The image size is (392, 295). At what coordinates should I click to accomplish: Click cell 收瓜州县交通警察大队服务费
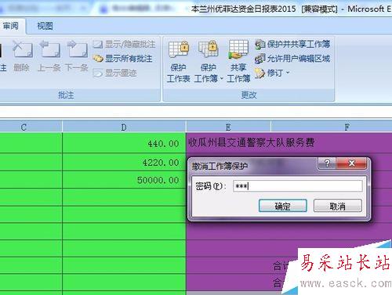[251, 142]
